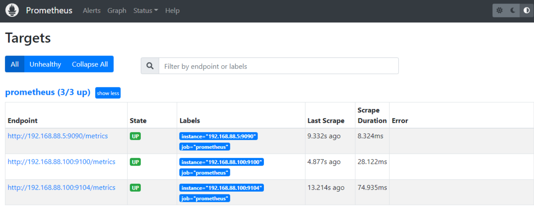534x207 pixels.
Task: Click the 8.324ms scrape duration
Action: (x=371, y=136)
